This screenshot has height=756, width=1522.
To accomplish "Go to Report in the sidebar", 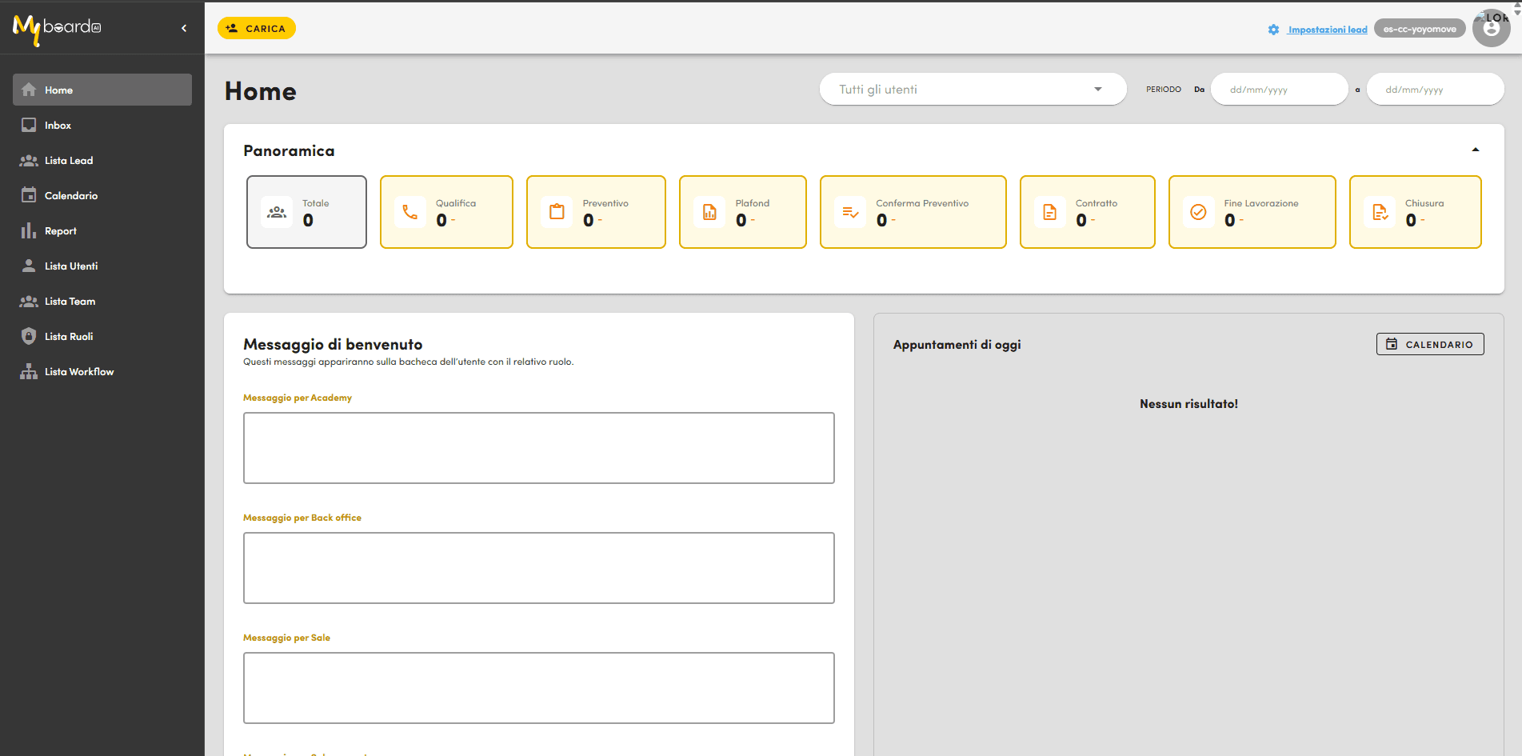I will 61,231.
